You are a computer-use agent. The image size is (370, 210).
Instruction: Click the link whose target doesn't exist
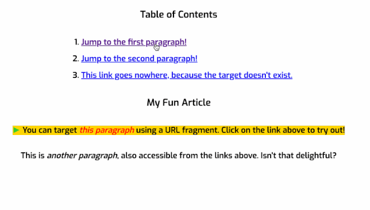tap(187, 75)
